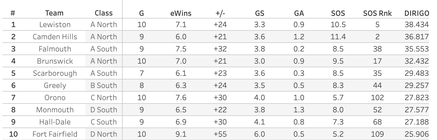Click the Fort Fairfield team name
The width and height of the screenshot is (437, 140).
coord(55,134)
